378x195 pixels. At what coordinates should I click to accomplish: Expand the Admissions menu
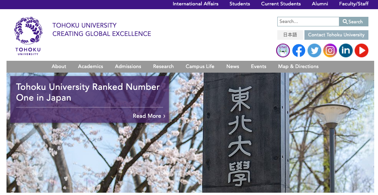click(128, 67)
